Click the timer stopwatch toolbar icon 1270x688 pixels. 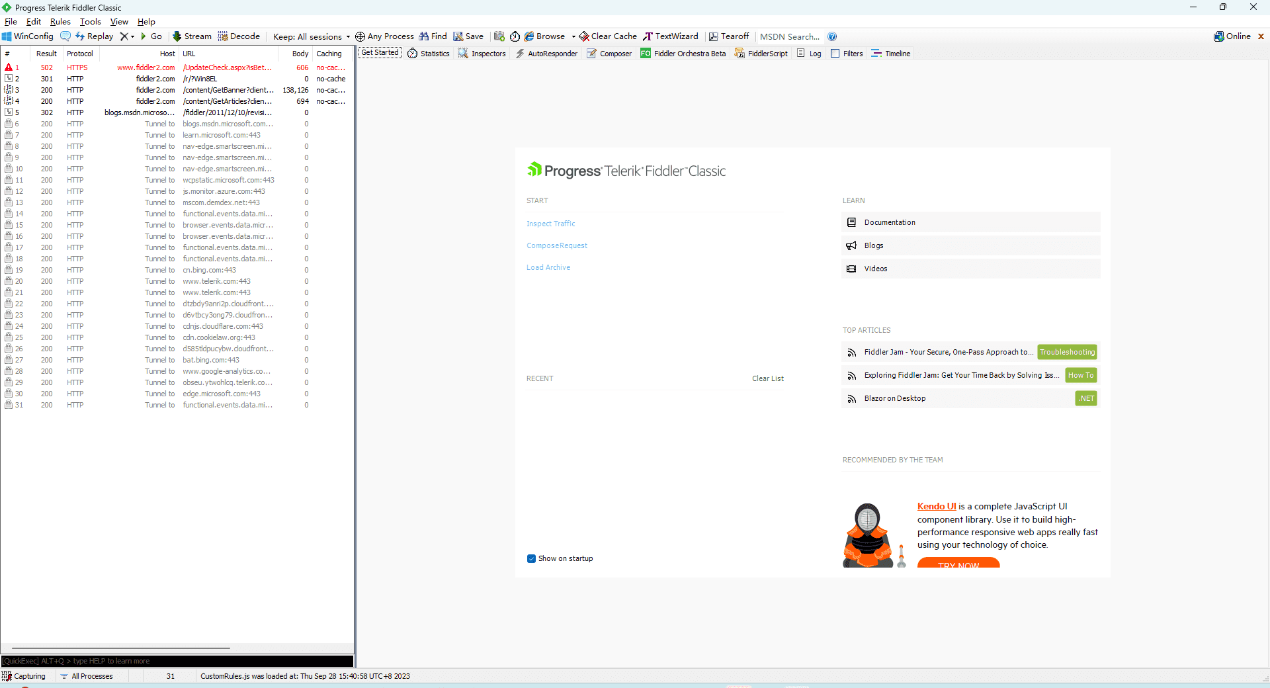[x=515, y=36]
